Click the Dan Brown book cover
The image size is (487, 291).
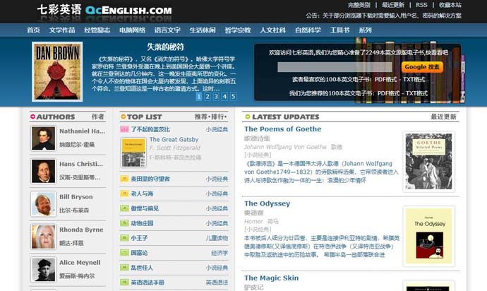click(57, 71)
